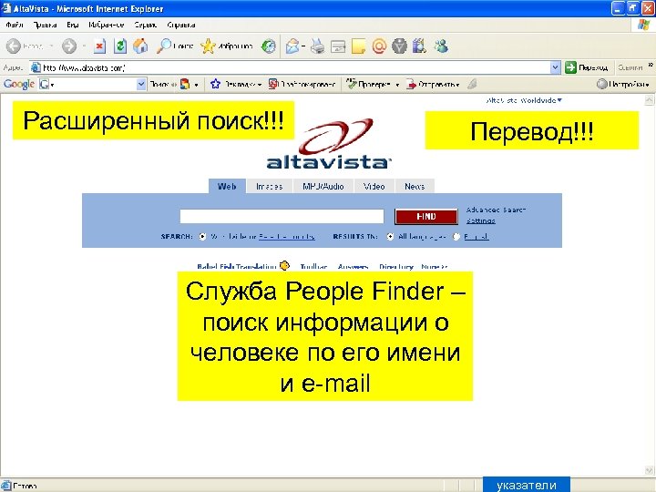
Task: Open the Directory link
Action: click(x=395, y=266)
